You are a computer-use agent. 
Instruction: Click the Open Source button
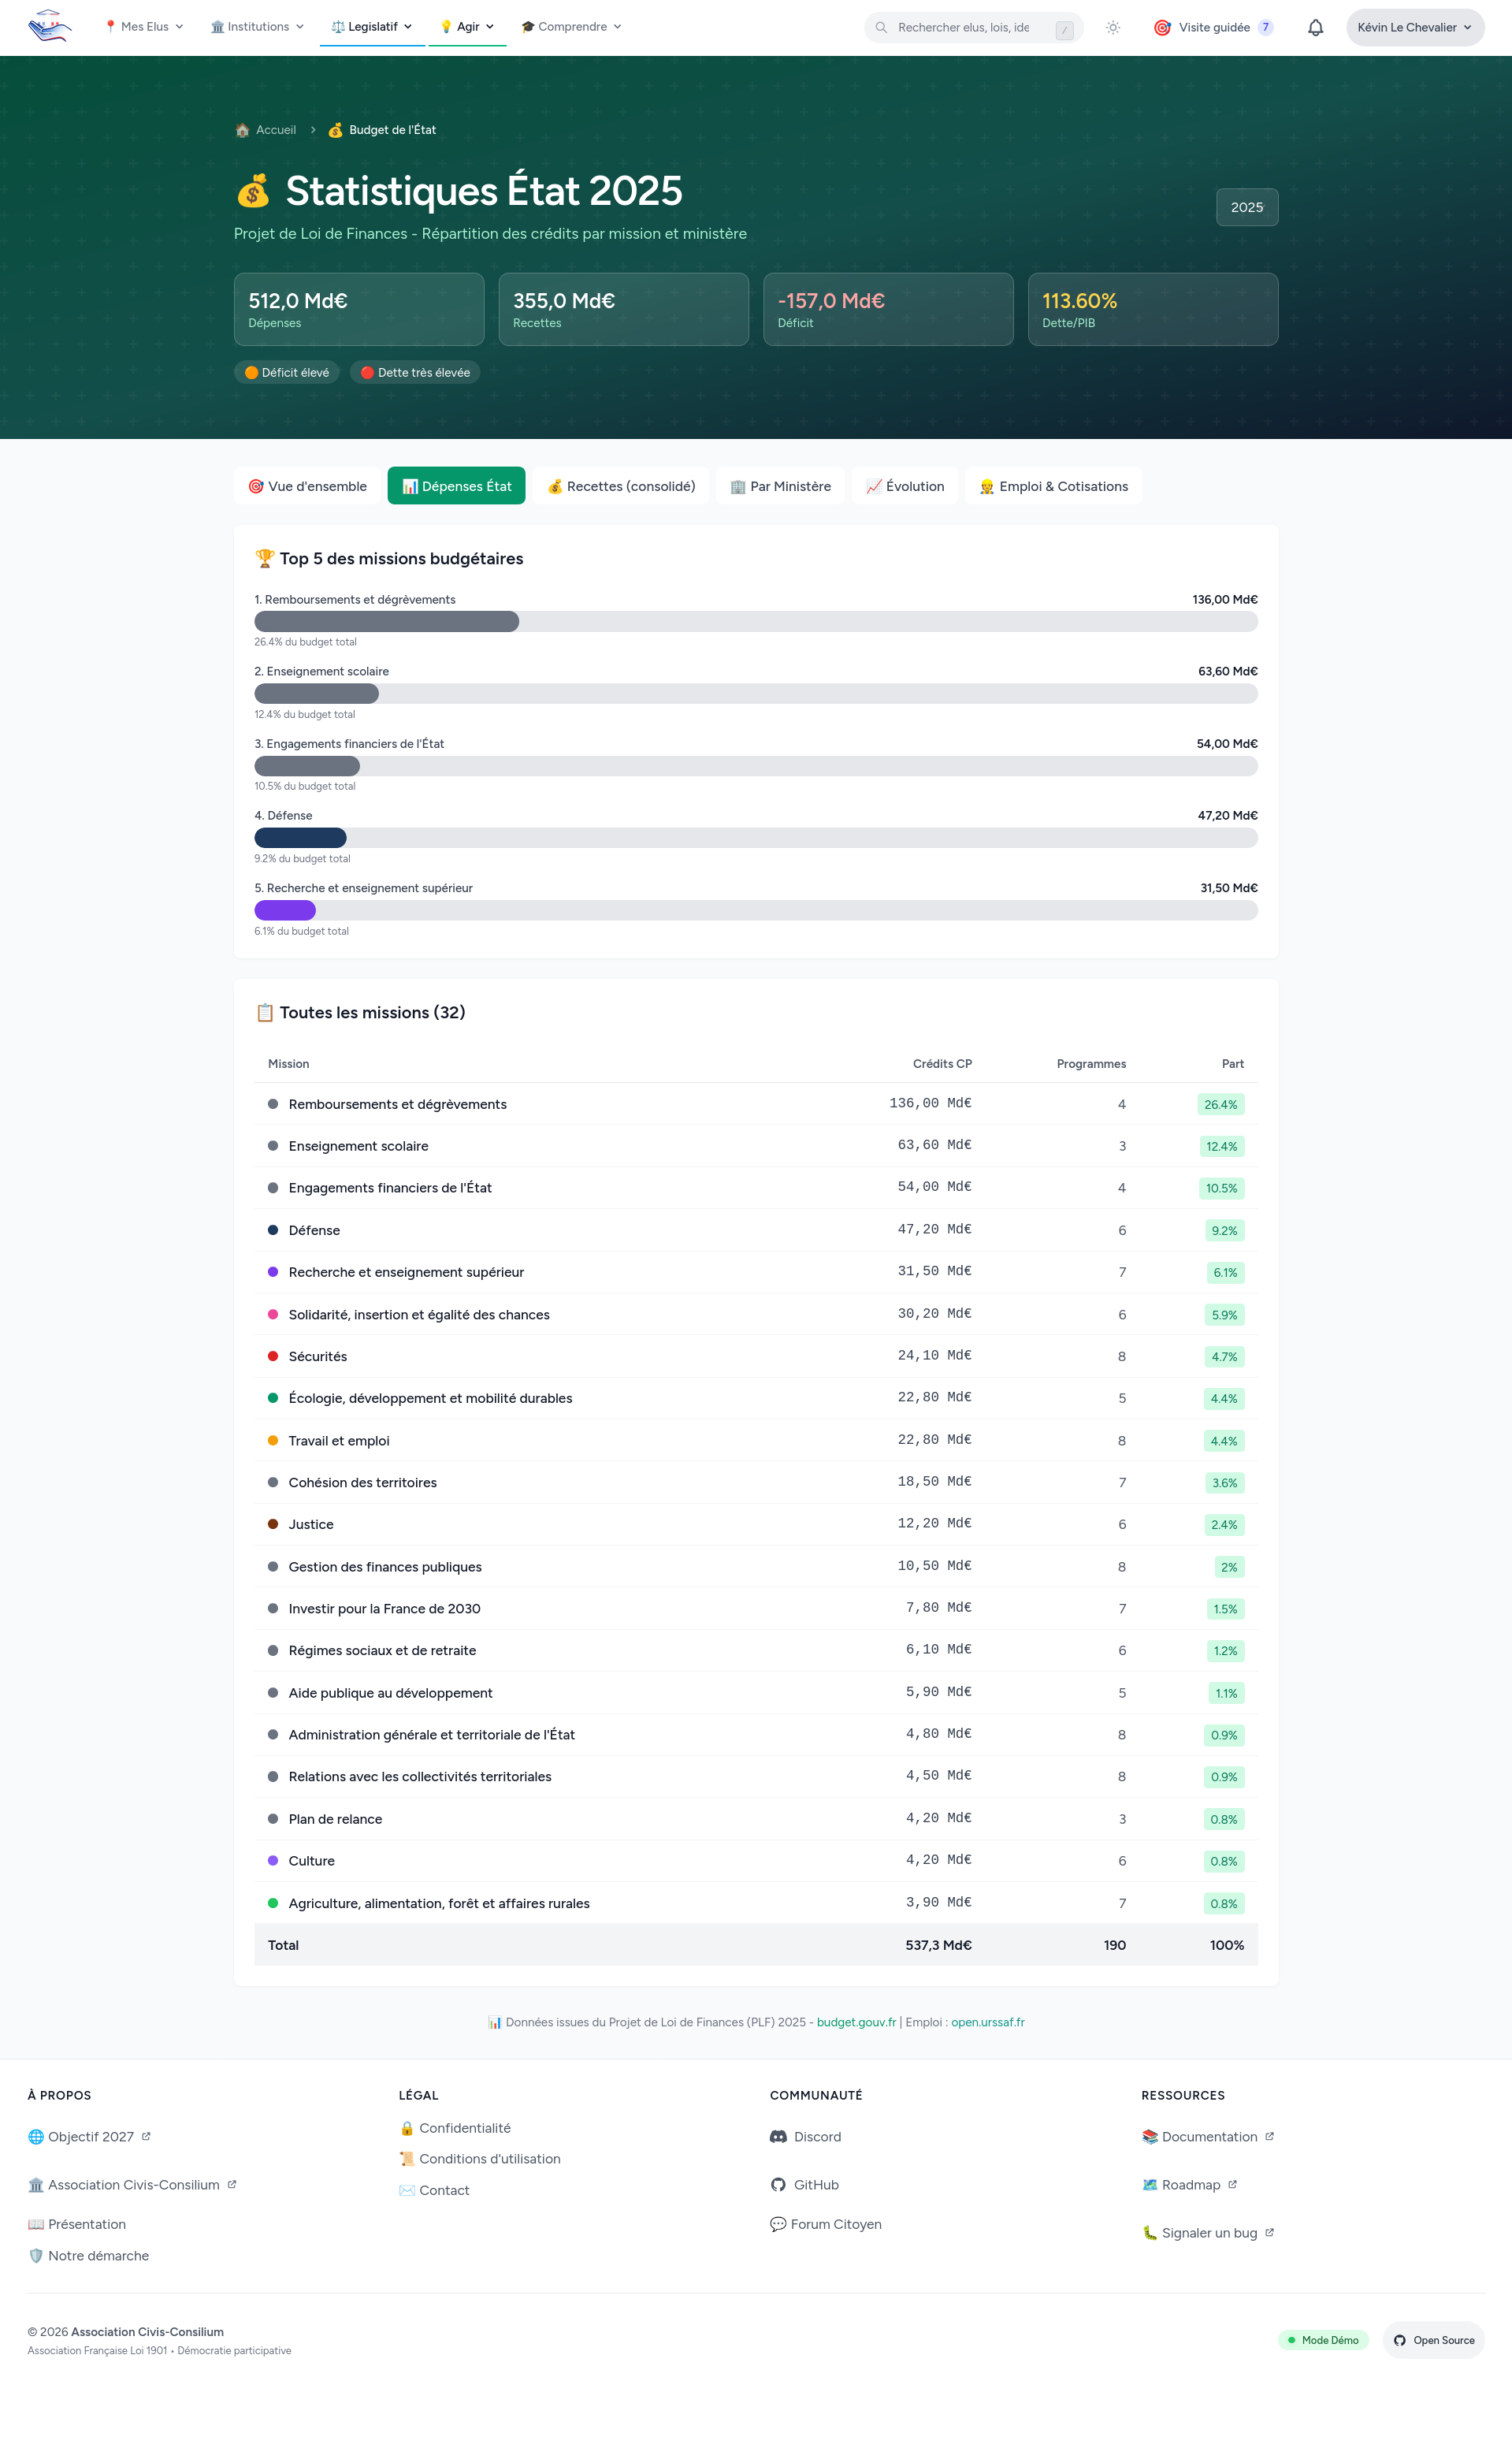[1433, 2340]
